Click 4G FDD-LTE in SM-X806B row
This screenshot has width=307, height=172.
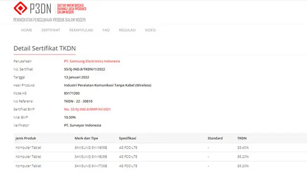(x=128, y=157)
